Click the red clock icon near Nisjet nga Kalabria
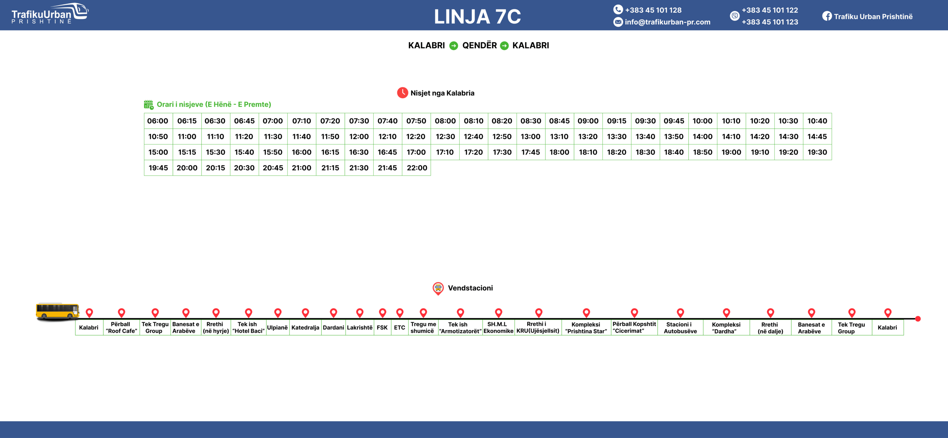The image size is (948, 438). pos(402,93)
